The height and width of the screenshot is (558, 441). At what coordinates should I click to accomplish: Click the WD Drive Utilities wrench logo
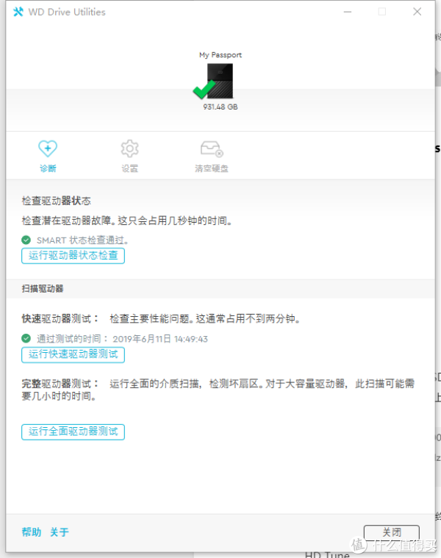(18, 12)
